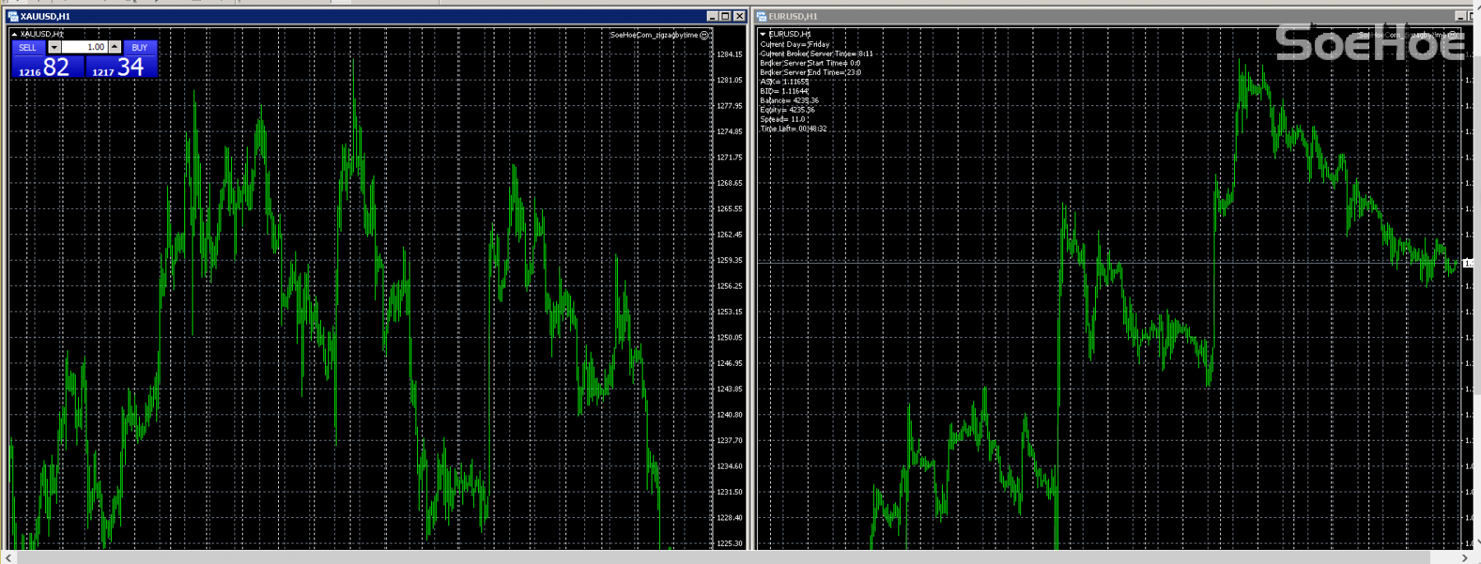Click the smiley expert advisor icon on EURUSD

(x=1453, y=35)
